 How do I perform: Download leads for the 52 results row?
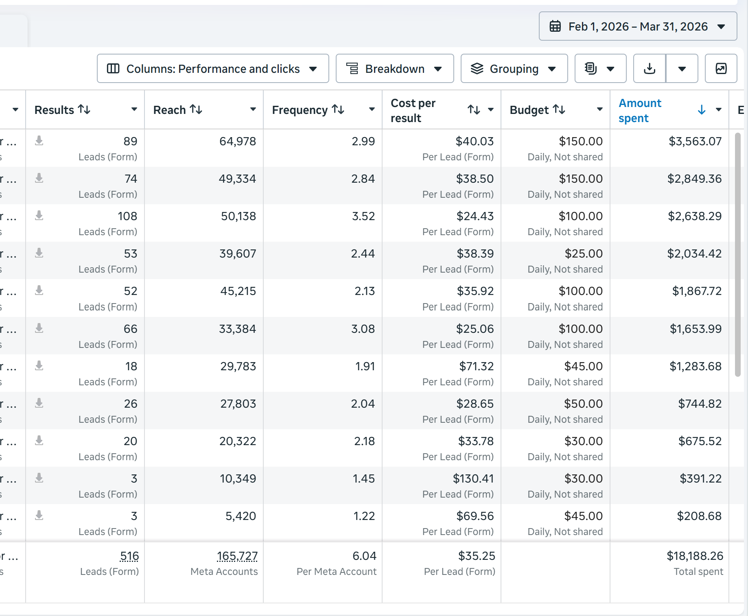coord(39,291)
